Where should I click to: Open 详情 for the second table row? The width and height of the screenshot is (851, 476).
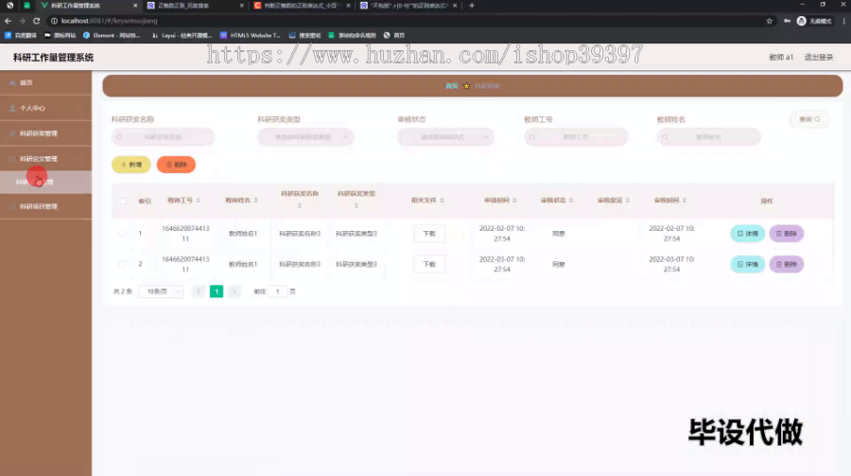coord(747,264)
